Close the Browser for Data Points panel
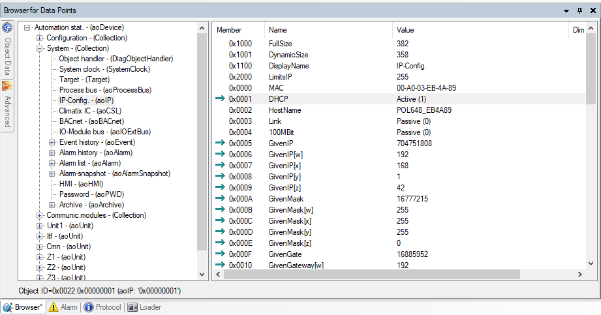Viewport: 601px width, 315px height. (x=593, y=10)
